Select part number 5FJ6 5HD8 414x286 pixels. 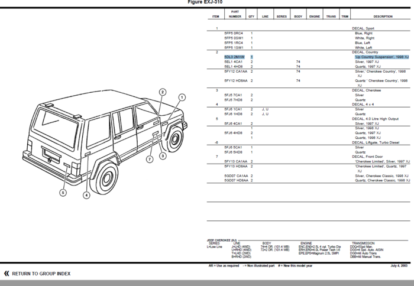[x=234, y=152]
